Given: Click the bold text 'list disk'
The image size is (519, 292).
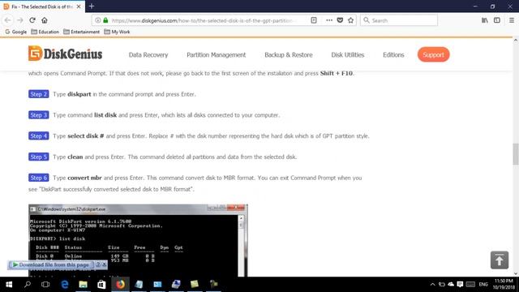Looking at the screenshot, I should pyautogui.click(x=105, y=115).
